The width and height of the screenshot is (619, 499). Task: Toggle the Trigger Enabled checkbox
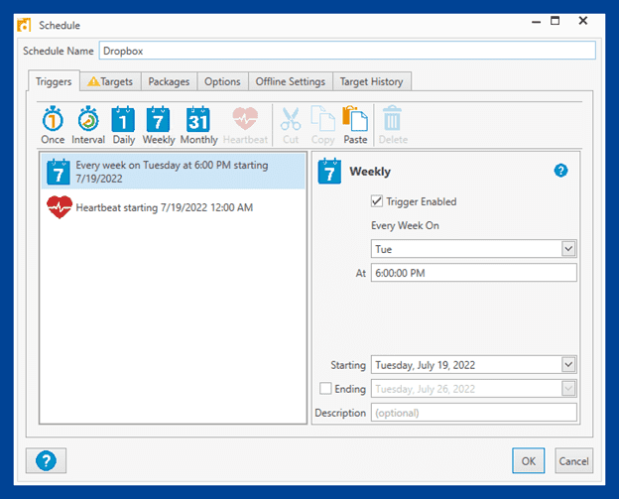[377, 201]
